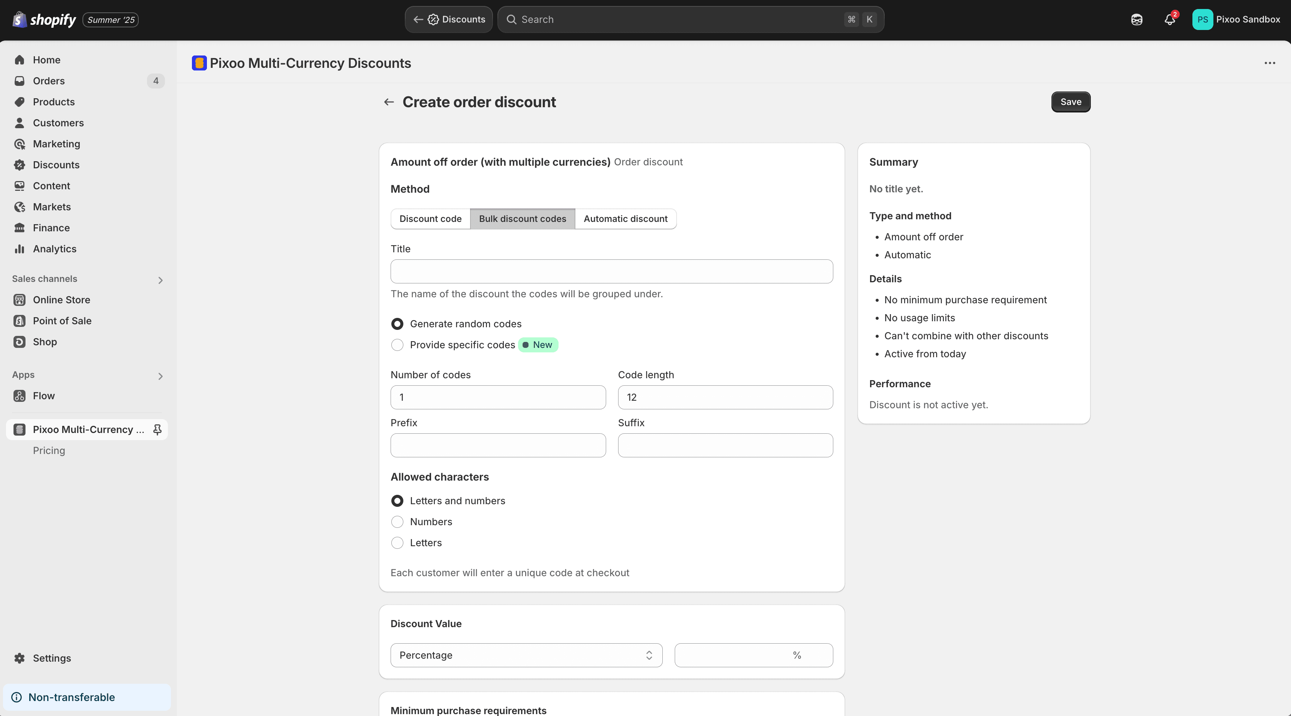Click the Products tag icon
Viewport: 1291px width, 716px height.
pyautogui.click(x=19, y=102)
